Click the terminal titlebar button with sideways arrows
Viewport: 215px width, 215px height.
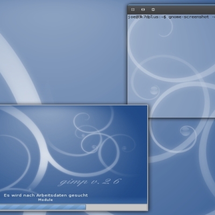coord(143,10)
